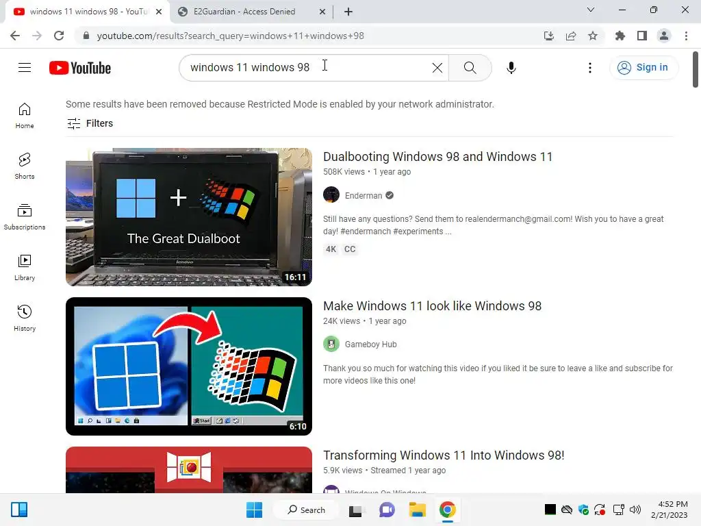Open the Chrome profile icon

click(664, 36)
